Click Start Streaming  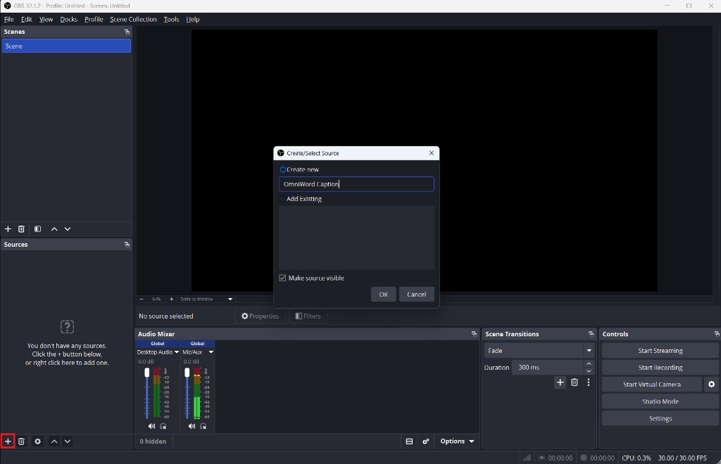660,351
